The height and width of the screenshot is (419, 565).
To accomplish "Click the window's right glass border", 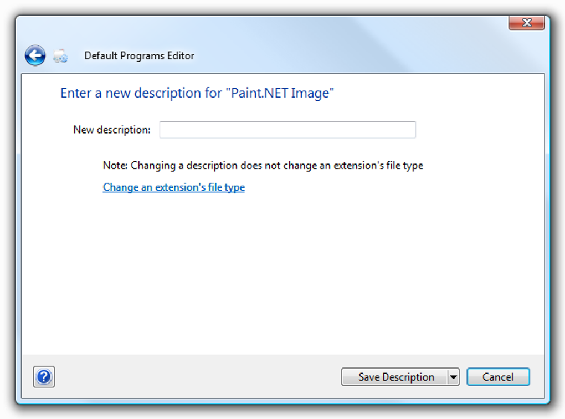I will tap(547, 222).
